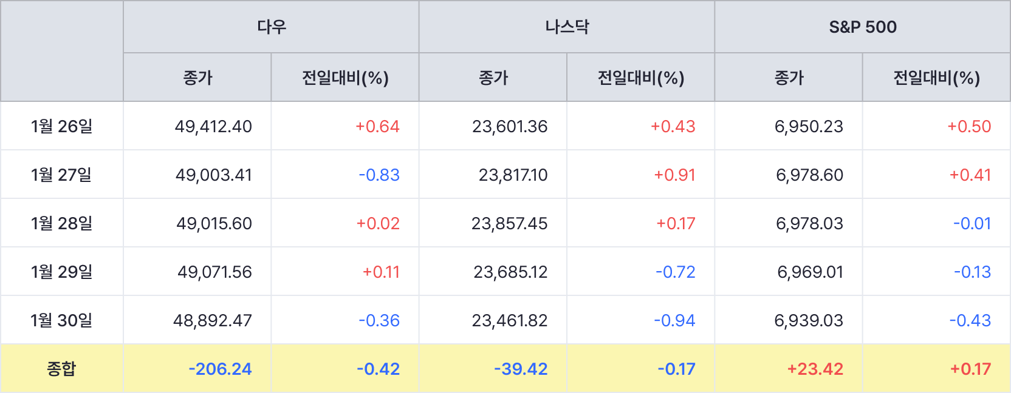Click the 1월 26일 row label
1011x393 pixels.
point(62,126)
